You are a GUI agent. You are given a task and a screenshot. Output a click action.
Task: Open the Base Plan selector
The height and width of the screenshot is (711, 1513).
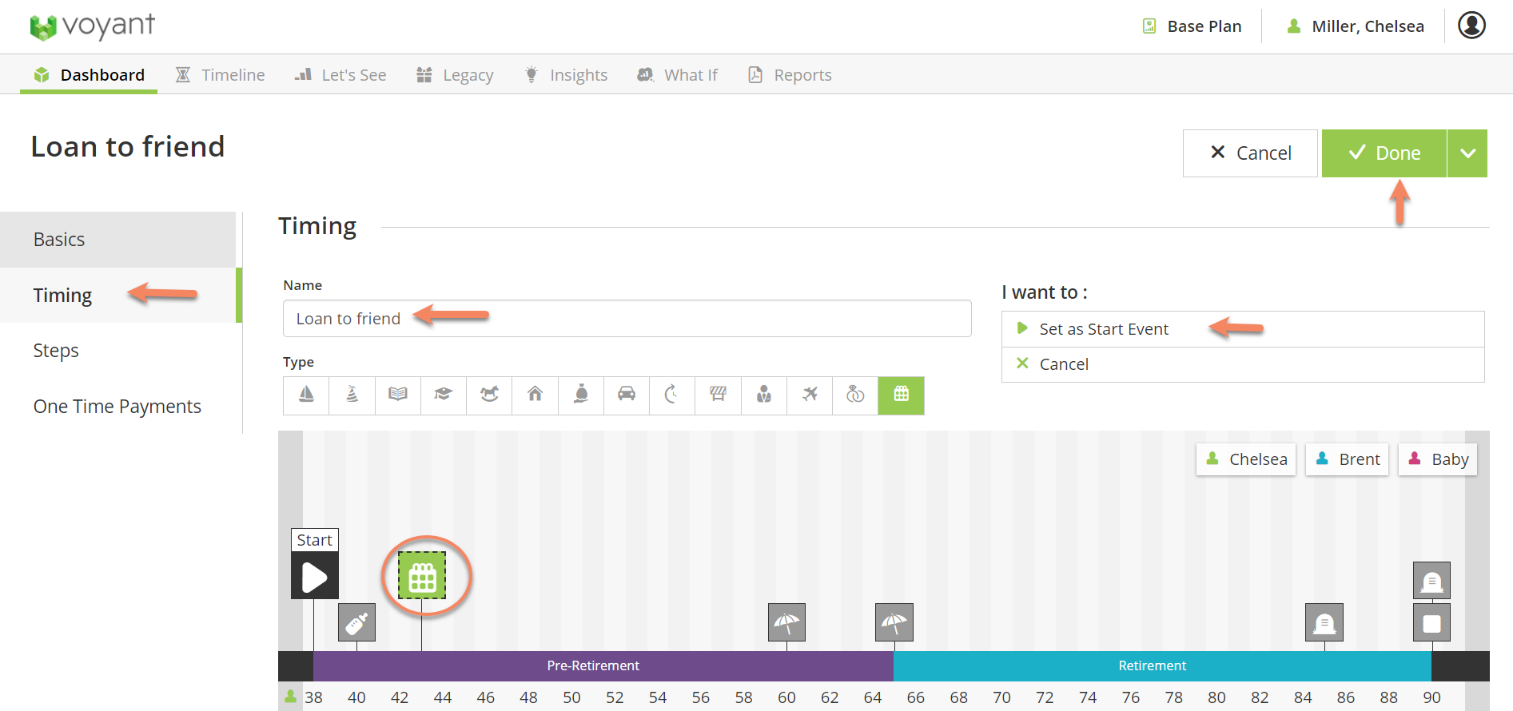coord(1192,26)
